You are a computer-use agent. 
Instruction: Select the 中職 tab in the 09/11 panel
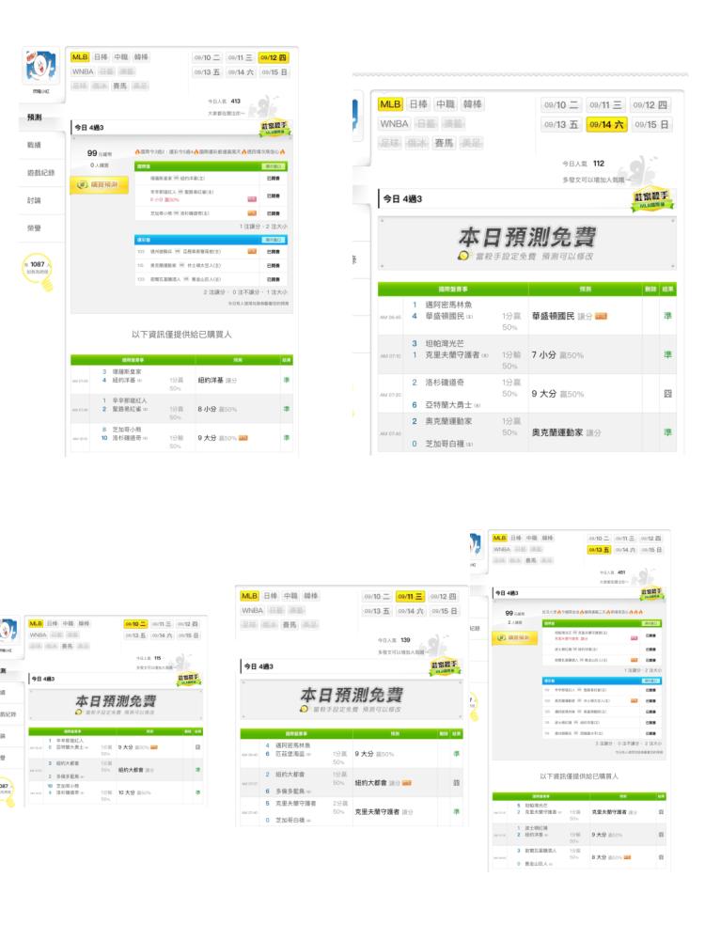coord(290,596)
